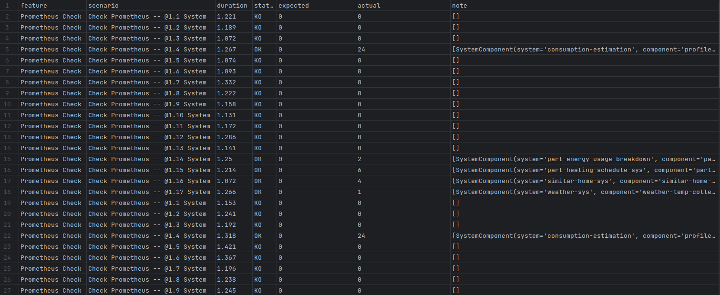Select the 1.158 duration cell

click(226, 104)
